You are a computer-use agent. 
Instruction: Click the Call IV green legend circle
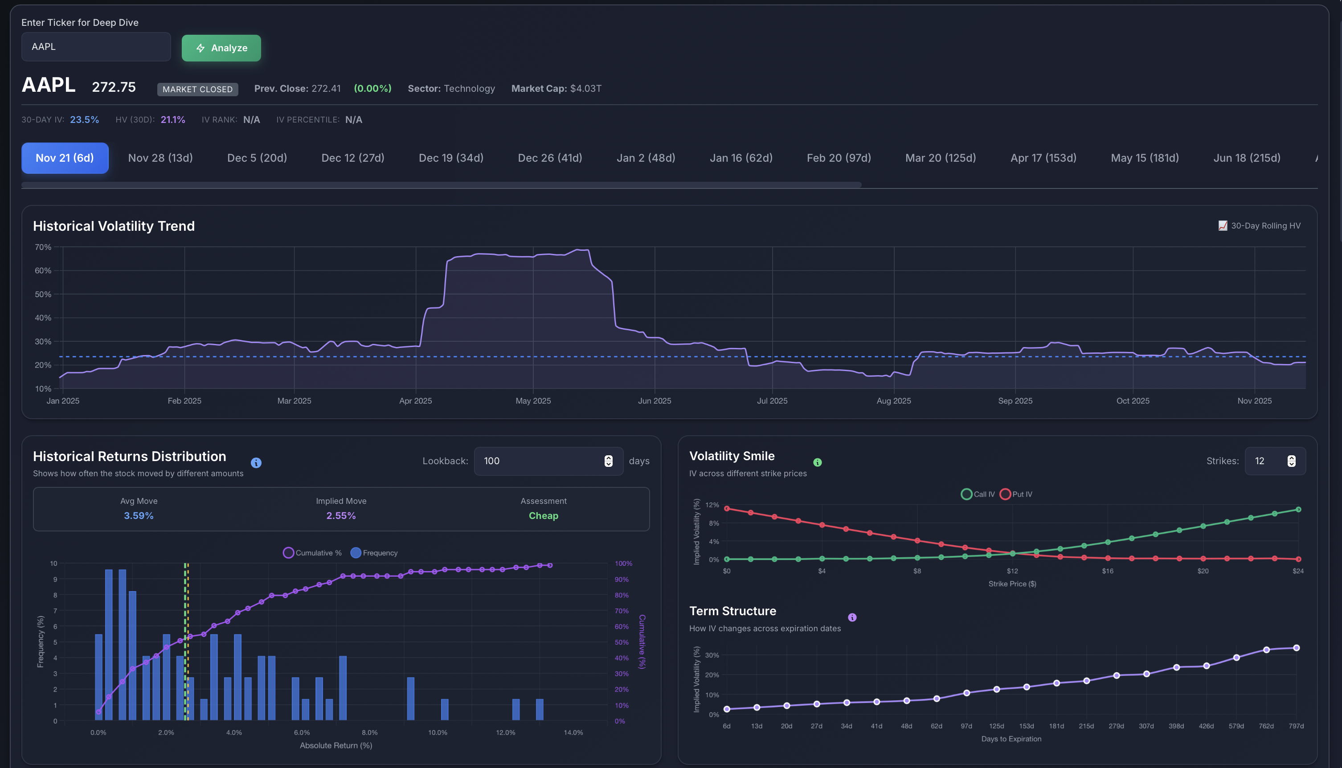click(967, 494)
